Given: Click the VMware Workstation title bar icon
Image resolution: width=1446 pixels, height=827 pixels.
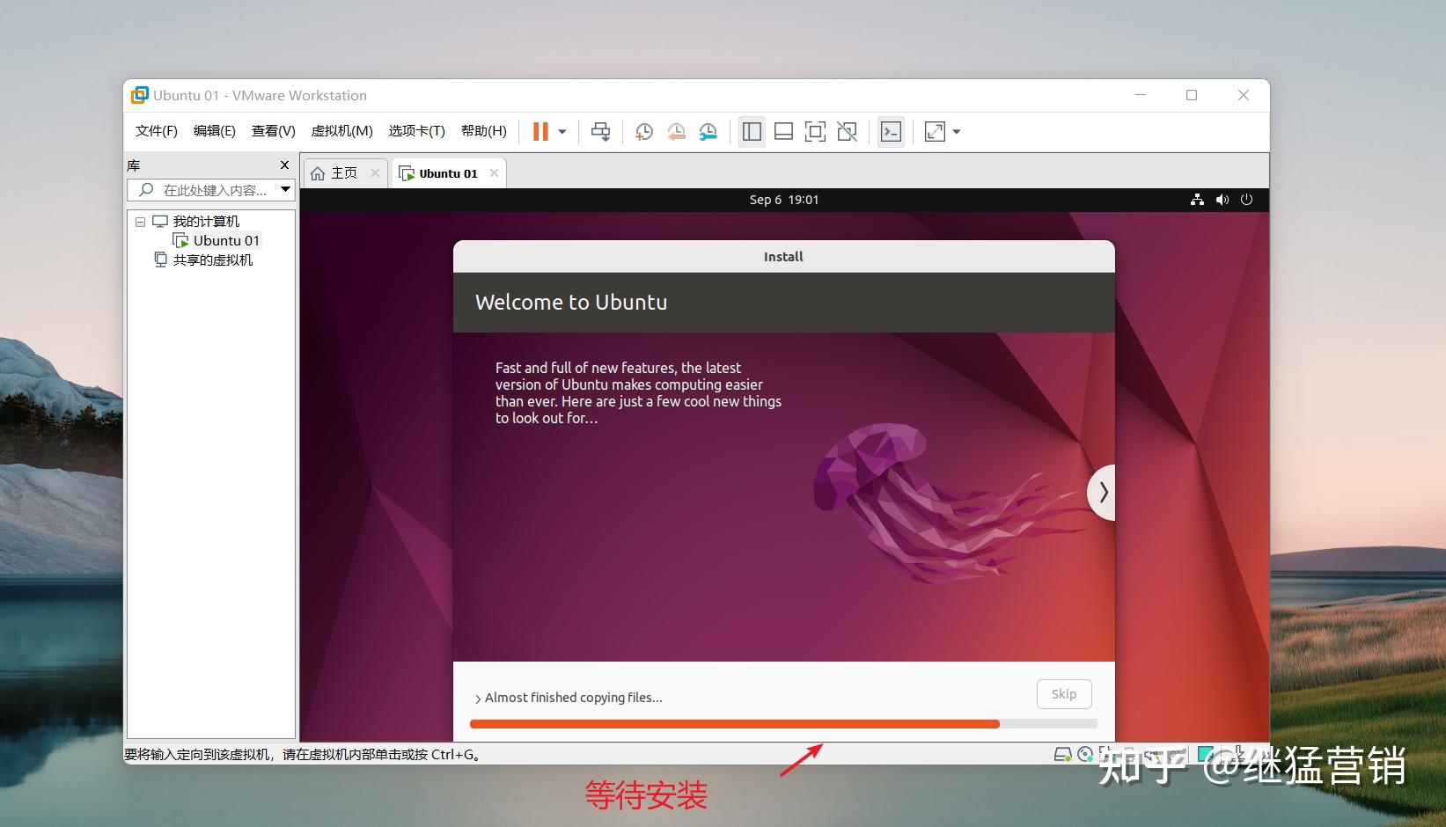Looking at the screenshot, I should pos(139,95).
